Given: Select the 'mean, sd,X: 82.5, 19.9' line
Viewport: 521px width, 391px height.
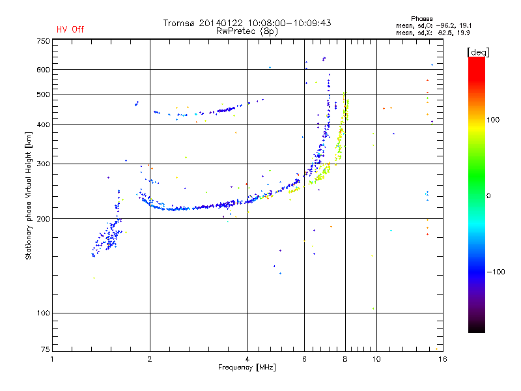Looking at the screenshot, I should pos(433,33).
